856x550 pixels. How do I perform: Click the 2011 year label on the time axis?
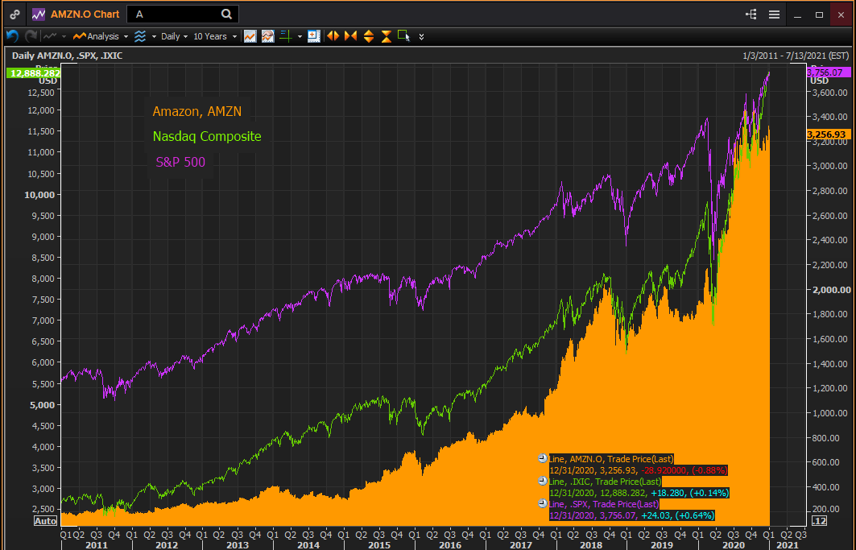tap(97, 545)
